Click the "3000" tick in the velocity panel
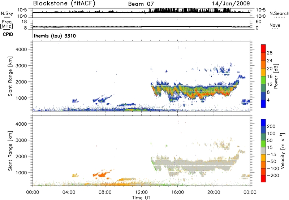Image resolution: width=289 pixels, height=200 pixels. click(x=21, y=140)
